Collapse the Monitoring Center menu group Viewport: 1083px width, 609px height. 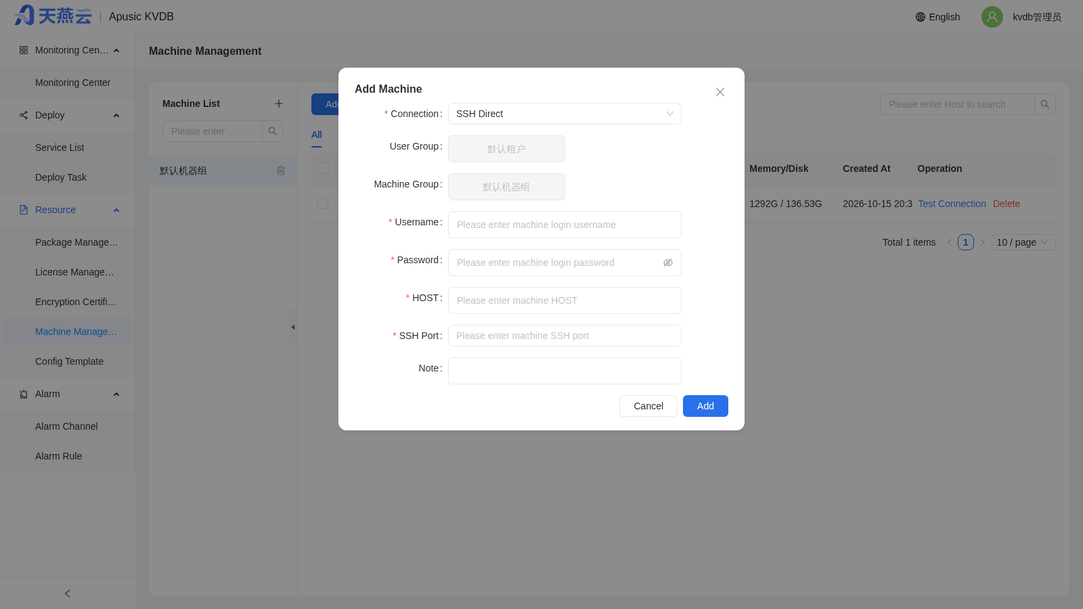click(68, 50)
